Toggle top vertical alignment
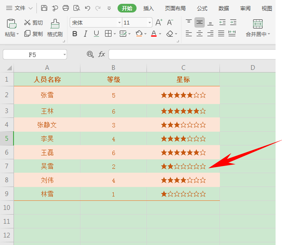The image size is (282, 245). (189, 22)
